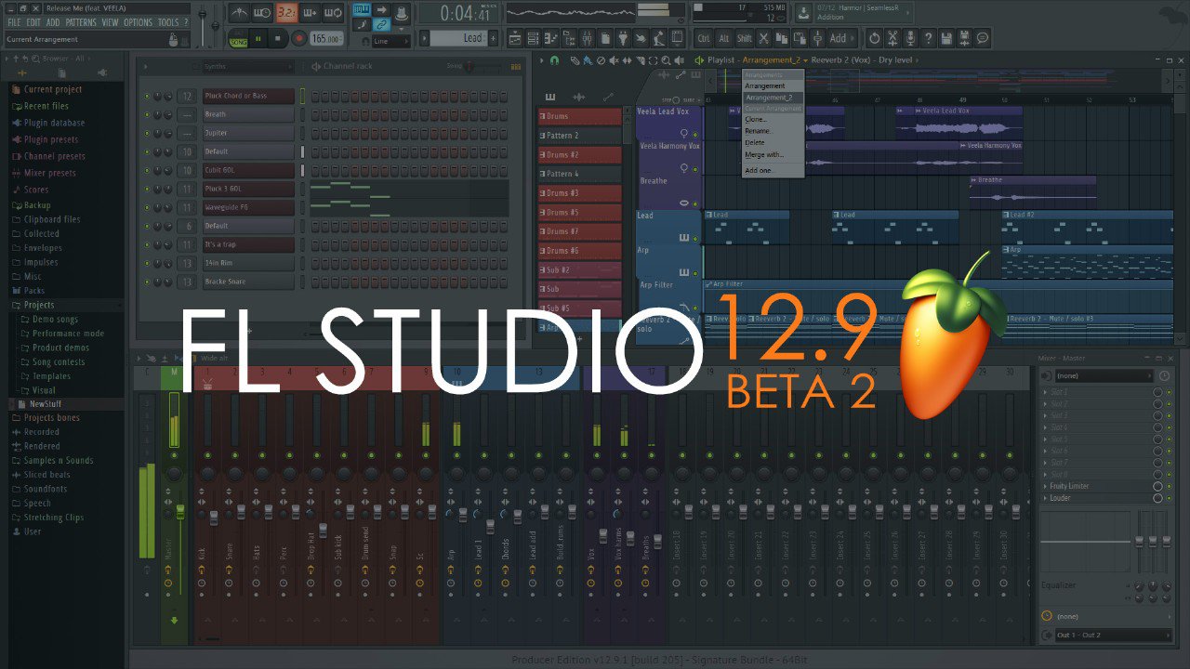Stop playback with the stop button

click(278, 39)
